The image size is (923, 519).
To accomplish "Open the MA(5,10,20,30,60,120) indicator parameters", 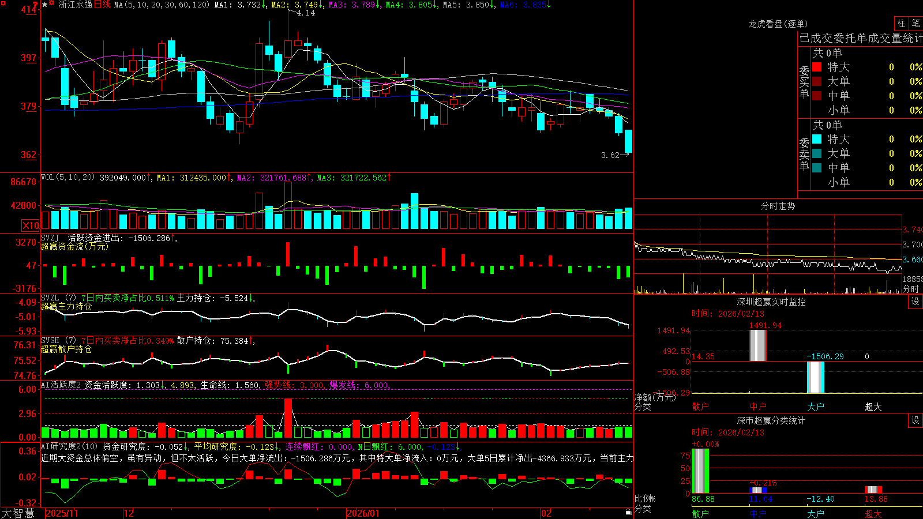I will pos(162,5).
